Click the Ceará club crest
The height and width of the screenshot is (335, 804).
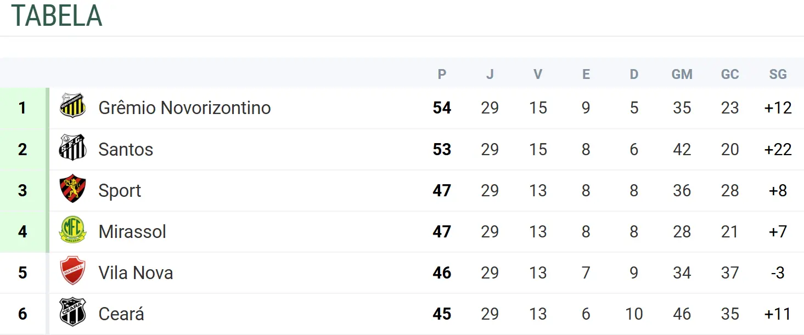click(x=72, y=313)
